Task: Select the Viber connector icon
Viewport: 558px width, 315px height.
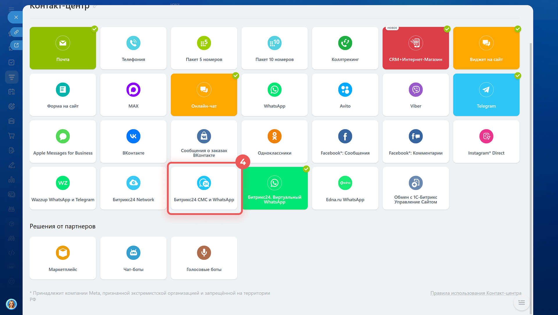Action: [x=416, y=90]
